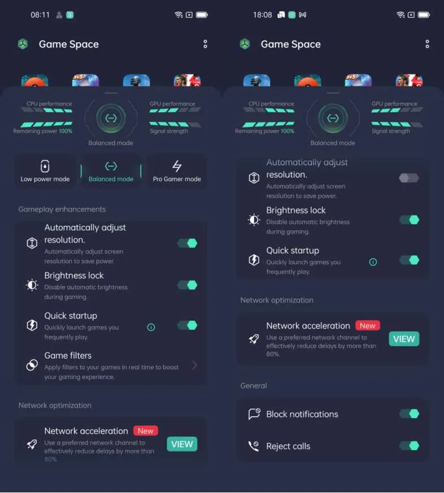Open the left screen's three-dot overflow menu

point(205,44)
